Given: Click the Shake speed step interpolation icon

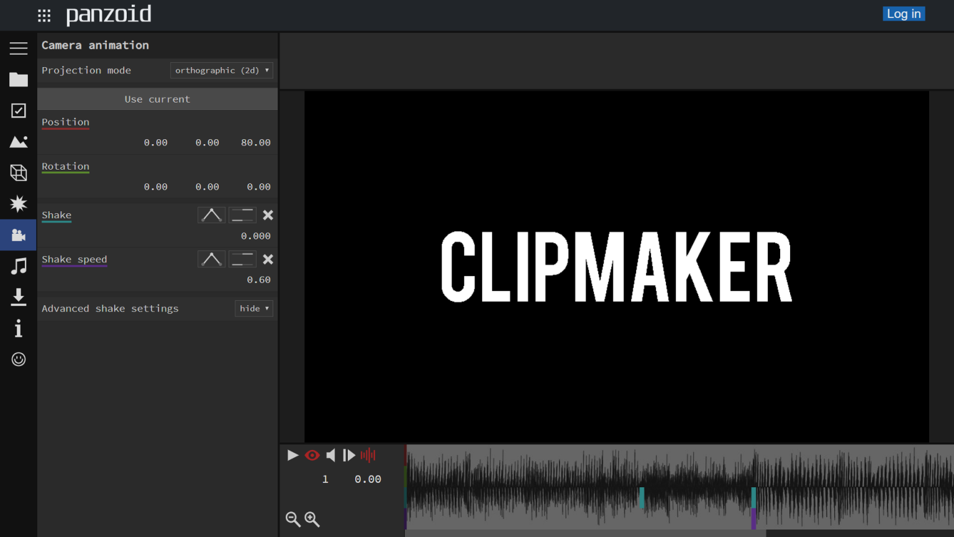Looking at the screenshot, I should click(242, 259).
